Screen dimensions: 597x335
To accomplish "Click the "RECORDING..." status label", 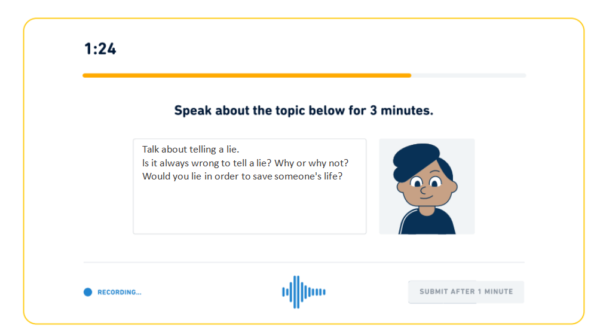I will (119, 293).
